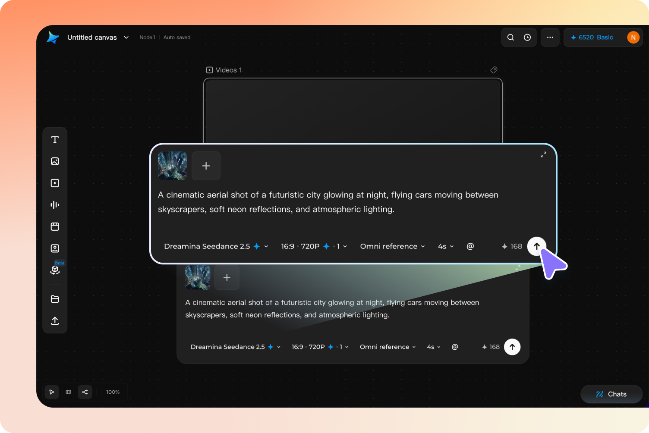This screenshot has height=433, width=649.
Task: Click the 100% zoom level
Action: coord(113,392)
